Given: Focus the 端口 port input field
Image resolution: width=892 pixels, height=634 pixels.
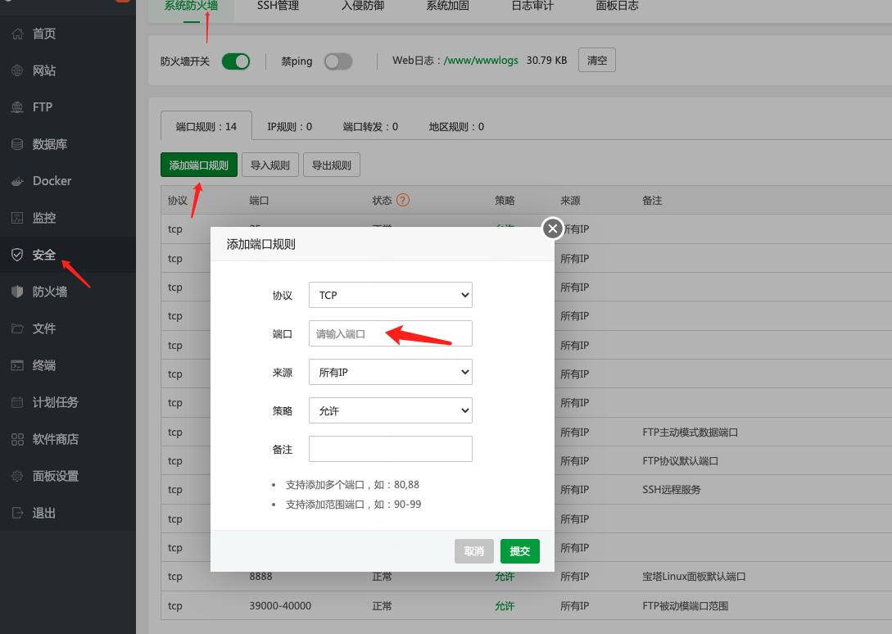Looking at the screenshot, I should [x=390, y=333].
